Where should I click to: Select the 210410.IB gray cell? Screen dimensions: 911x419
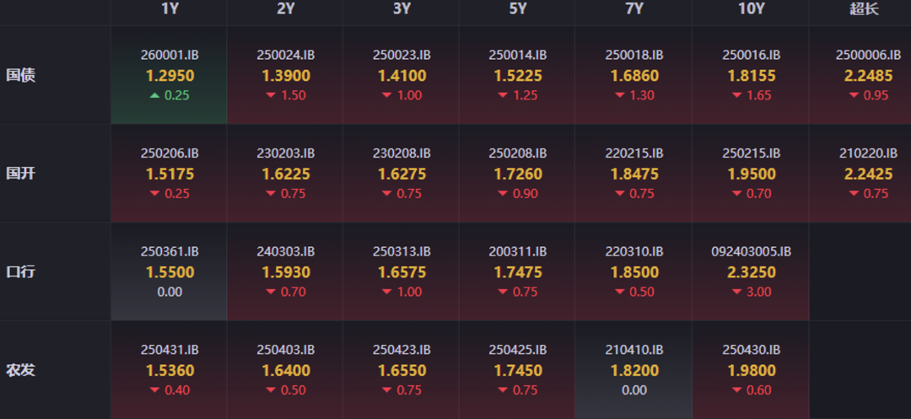click(633, 369)
